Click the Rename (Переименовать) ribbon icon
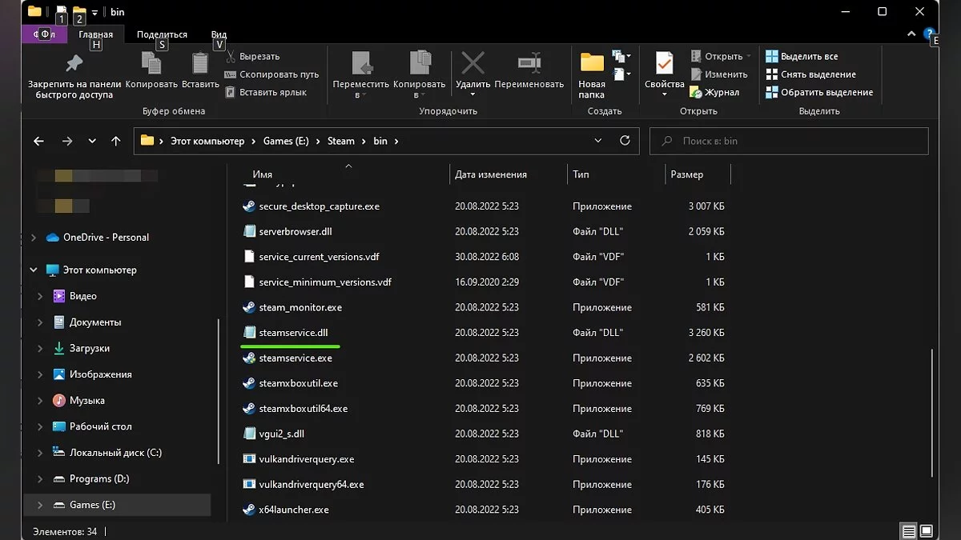The height and width of the screenshot is (540, 961). click(x=529, y=63)
